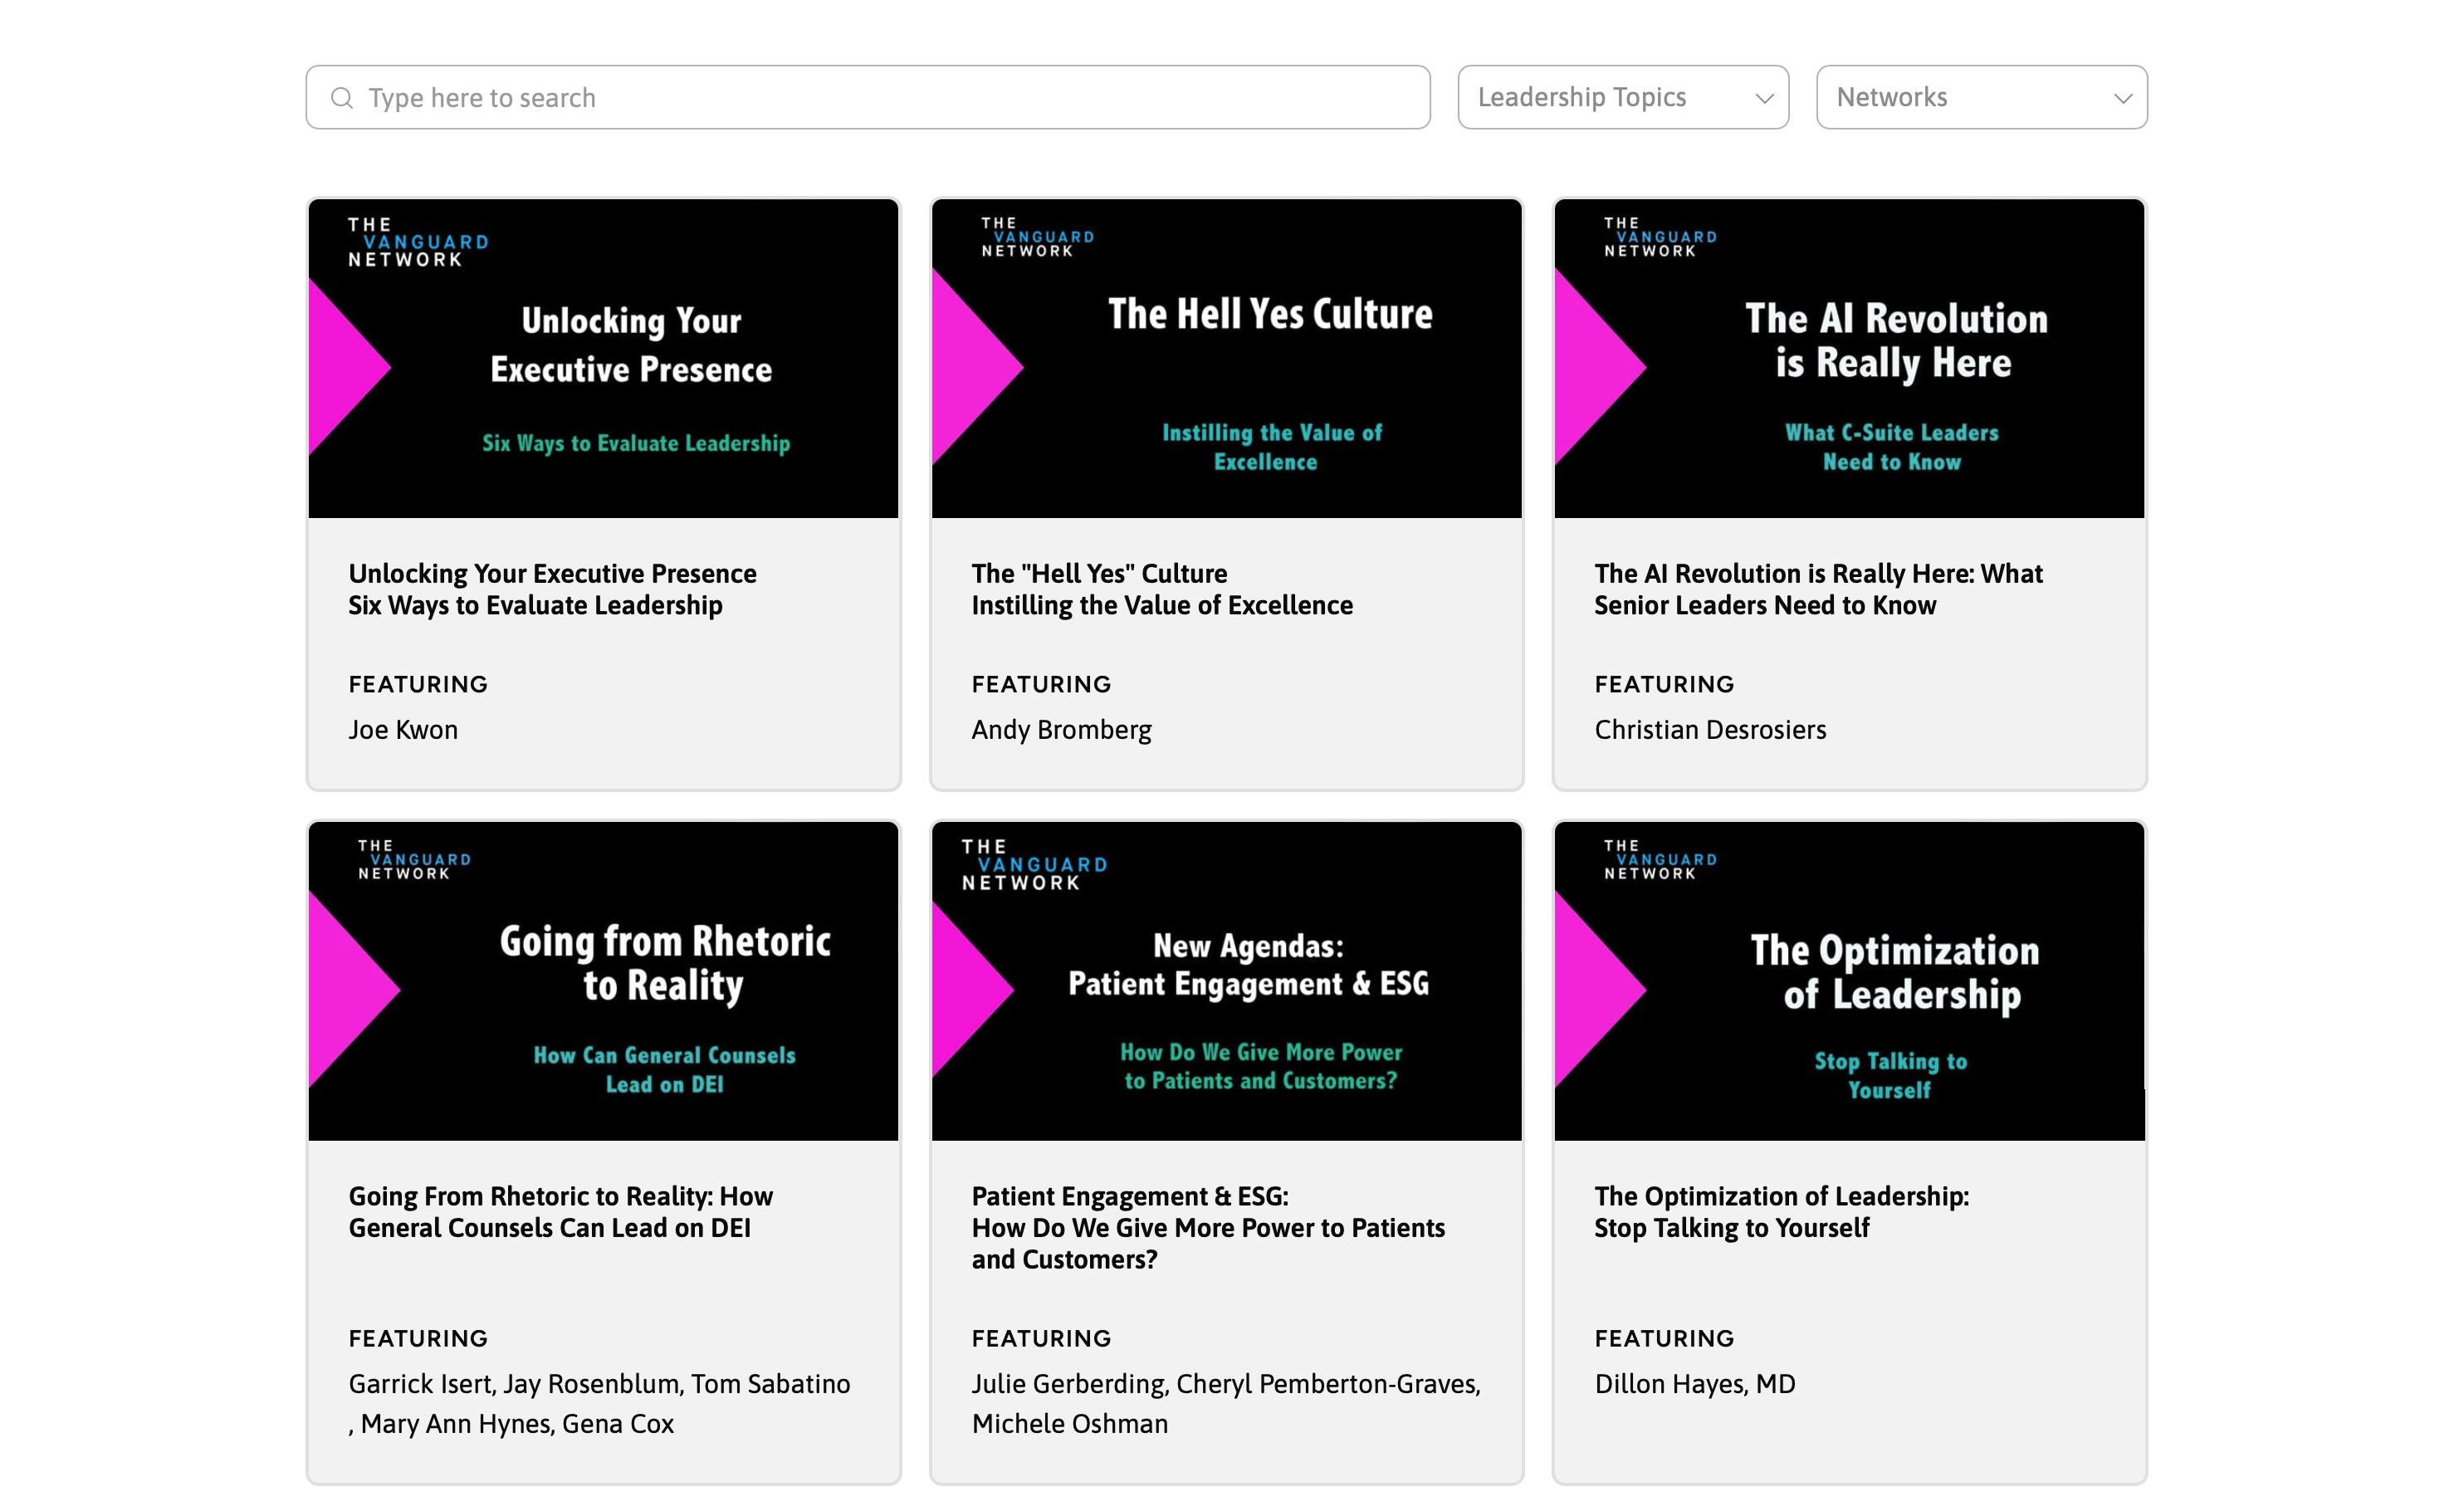Screen dimensions: 2464x1511
Task: Open The AI Revolution thumbnail image
Action: (1849, 358)
